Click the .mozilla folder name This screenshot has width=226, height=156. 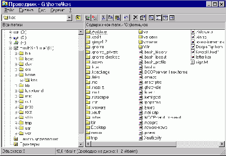click(98, 87)
